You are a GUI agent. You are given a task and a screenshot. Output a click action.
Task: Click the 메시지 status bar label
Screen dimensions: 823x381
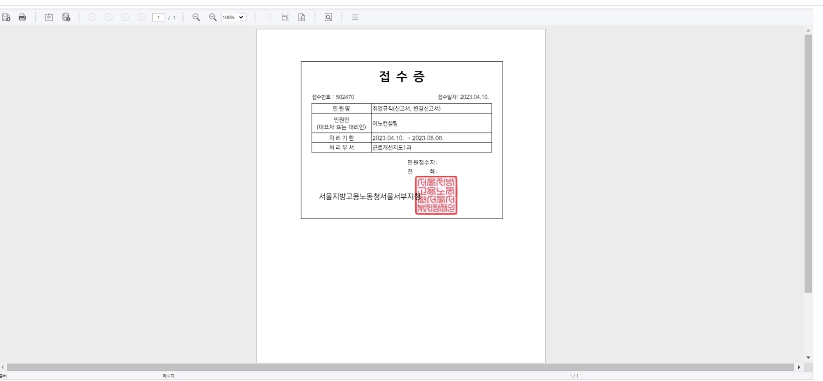pos(168,376)
